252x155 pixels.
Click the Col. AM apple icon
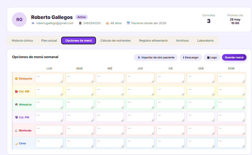[x=17, y=91]
